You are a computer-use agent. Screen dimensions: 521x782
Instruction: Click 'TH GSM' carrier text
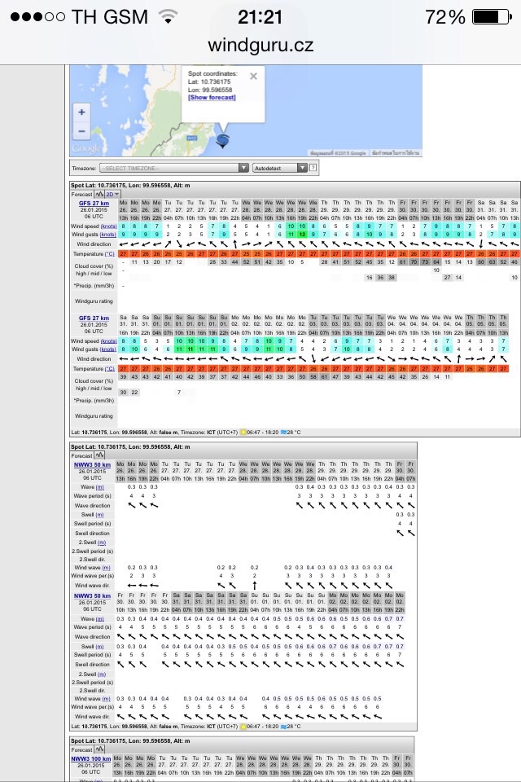(110, 17)
